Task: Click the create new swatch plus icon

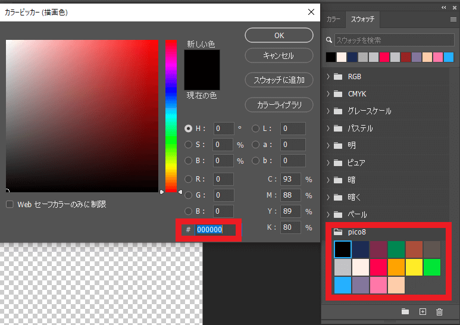Action: [x=423, y=311]
